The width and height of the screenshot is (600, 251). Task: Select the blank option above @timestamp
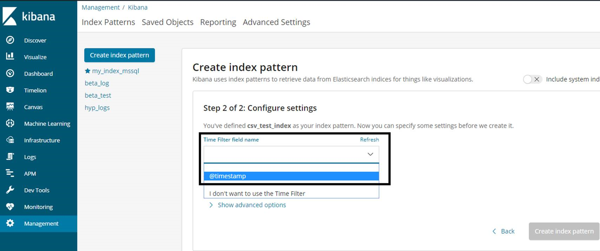click(291, 168)
